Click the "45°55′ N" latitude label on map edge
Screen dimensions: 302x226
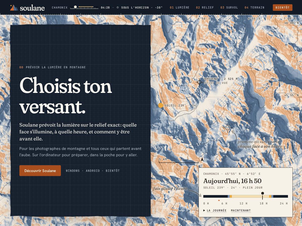point(291,95)
